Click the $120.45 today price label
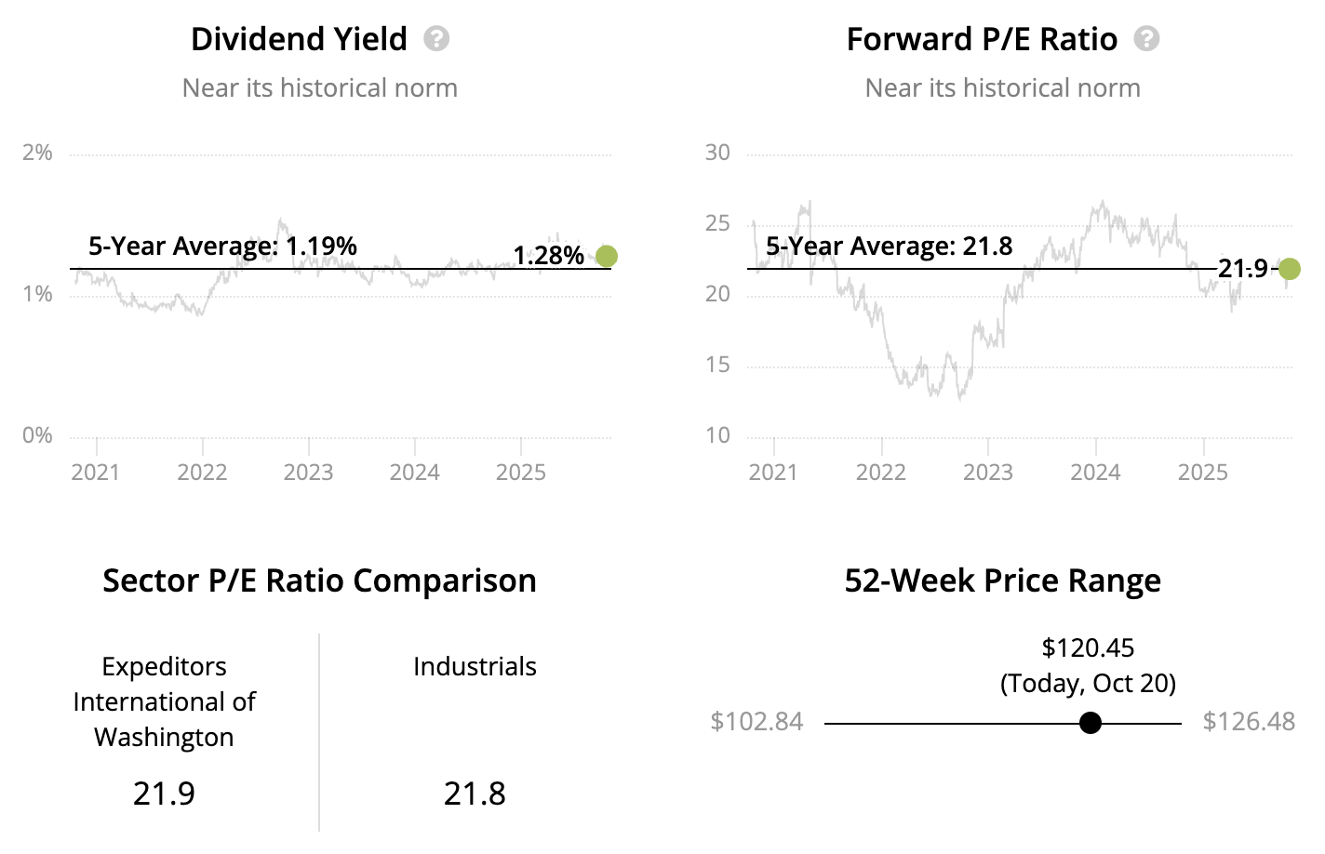 (x=1088, y=647)
